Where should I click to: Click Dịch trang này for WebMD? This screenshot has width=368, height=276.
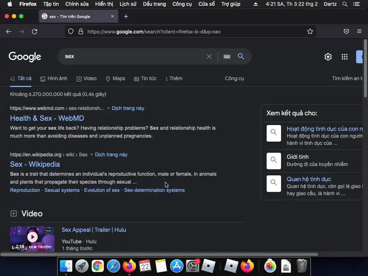(x=128, y=109)
